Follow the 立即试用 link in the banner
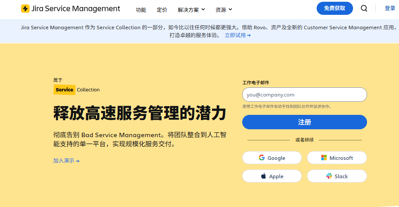 (x=238, y=35)
